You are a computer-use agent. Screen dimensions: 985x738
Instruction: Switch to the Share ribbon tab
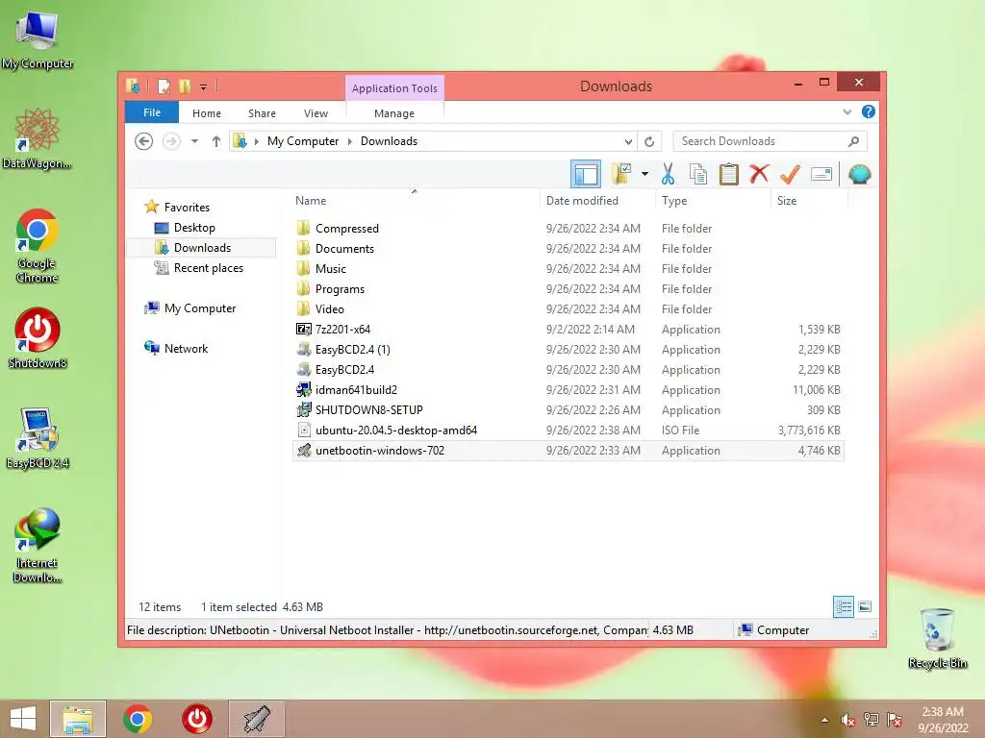click(x=262, y=113)
